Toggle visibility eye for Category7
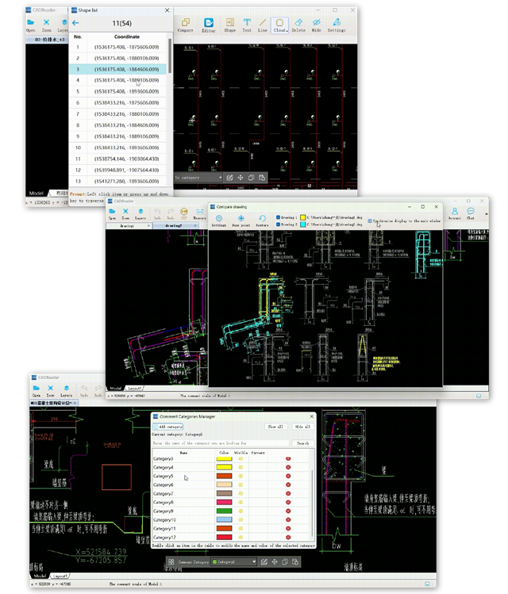 tap(241, 493)
